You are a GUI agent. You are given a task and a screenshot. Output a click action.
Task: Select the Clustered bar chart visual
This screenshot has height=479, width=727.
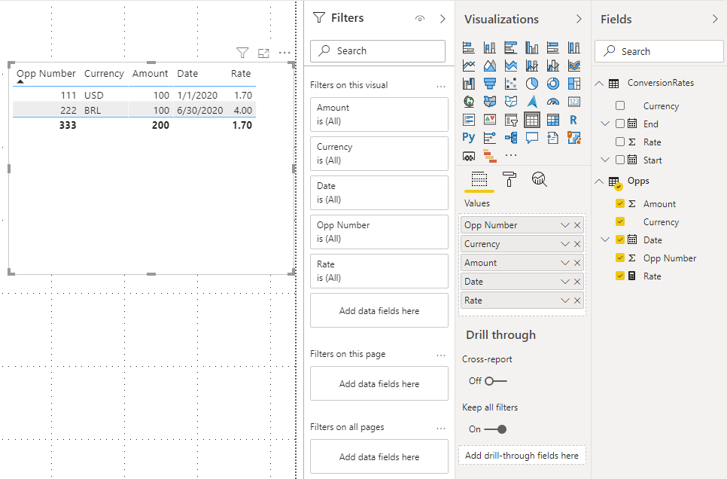[510, 47]
